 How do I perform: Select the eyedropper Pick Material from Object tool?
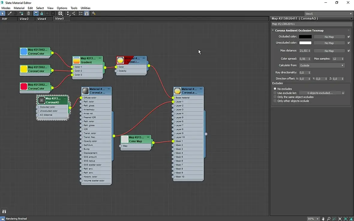10,13
